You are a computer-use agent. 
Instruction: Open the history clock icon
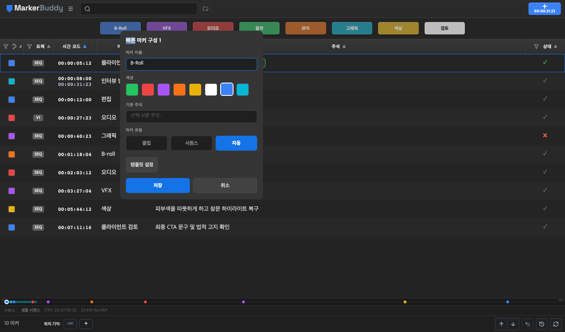541,324
